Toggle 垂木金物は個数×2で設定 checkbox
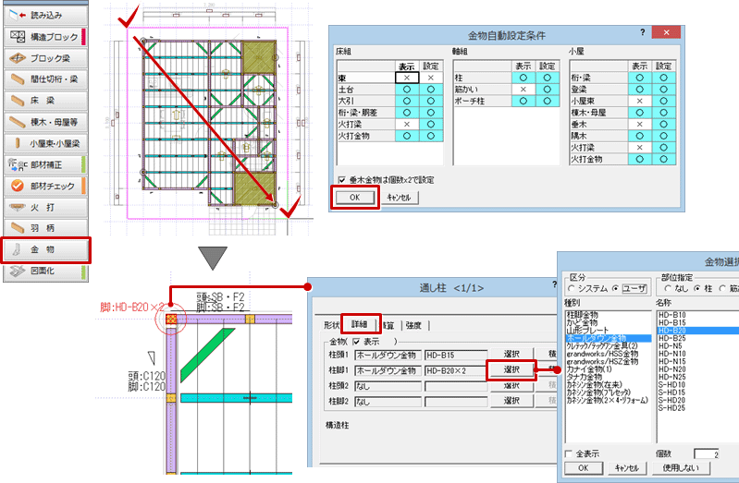This screenshot has width=739, height=483. (x=341, y=179)
